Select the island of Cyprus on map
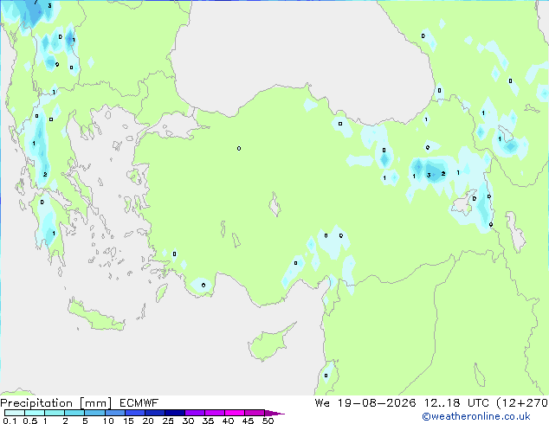Screen dimensions: 549x424 [269, 342]
